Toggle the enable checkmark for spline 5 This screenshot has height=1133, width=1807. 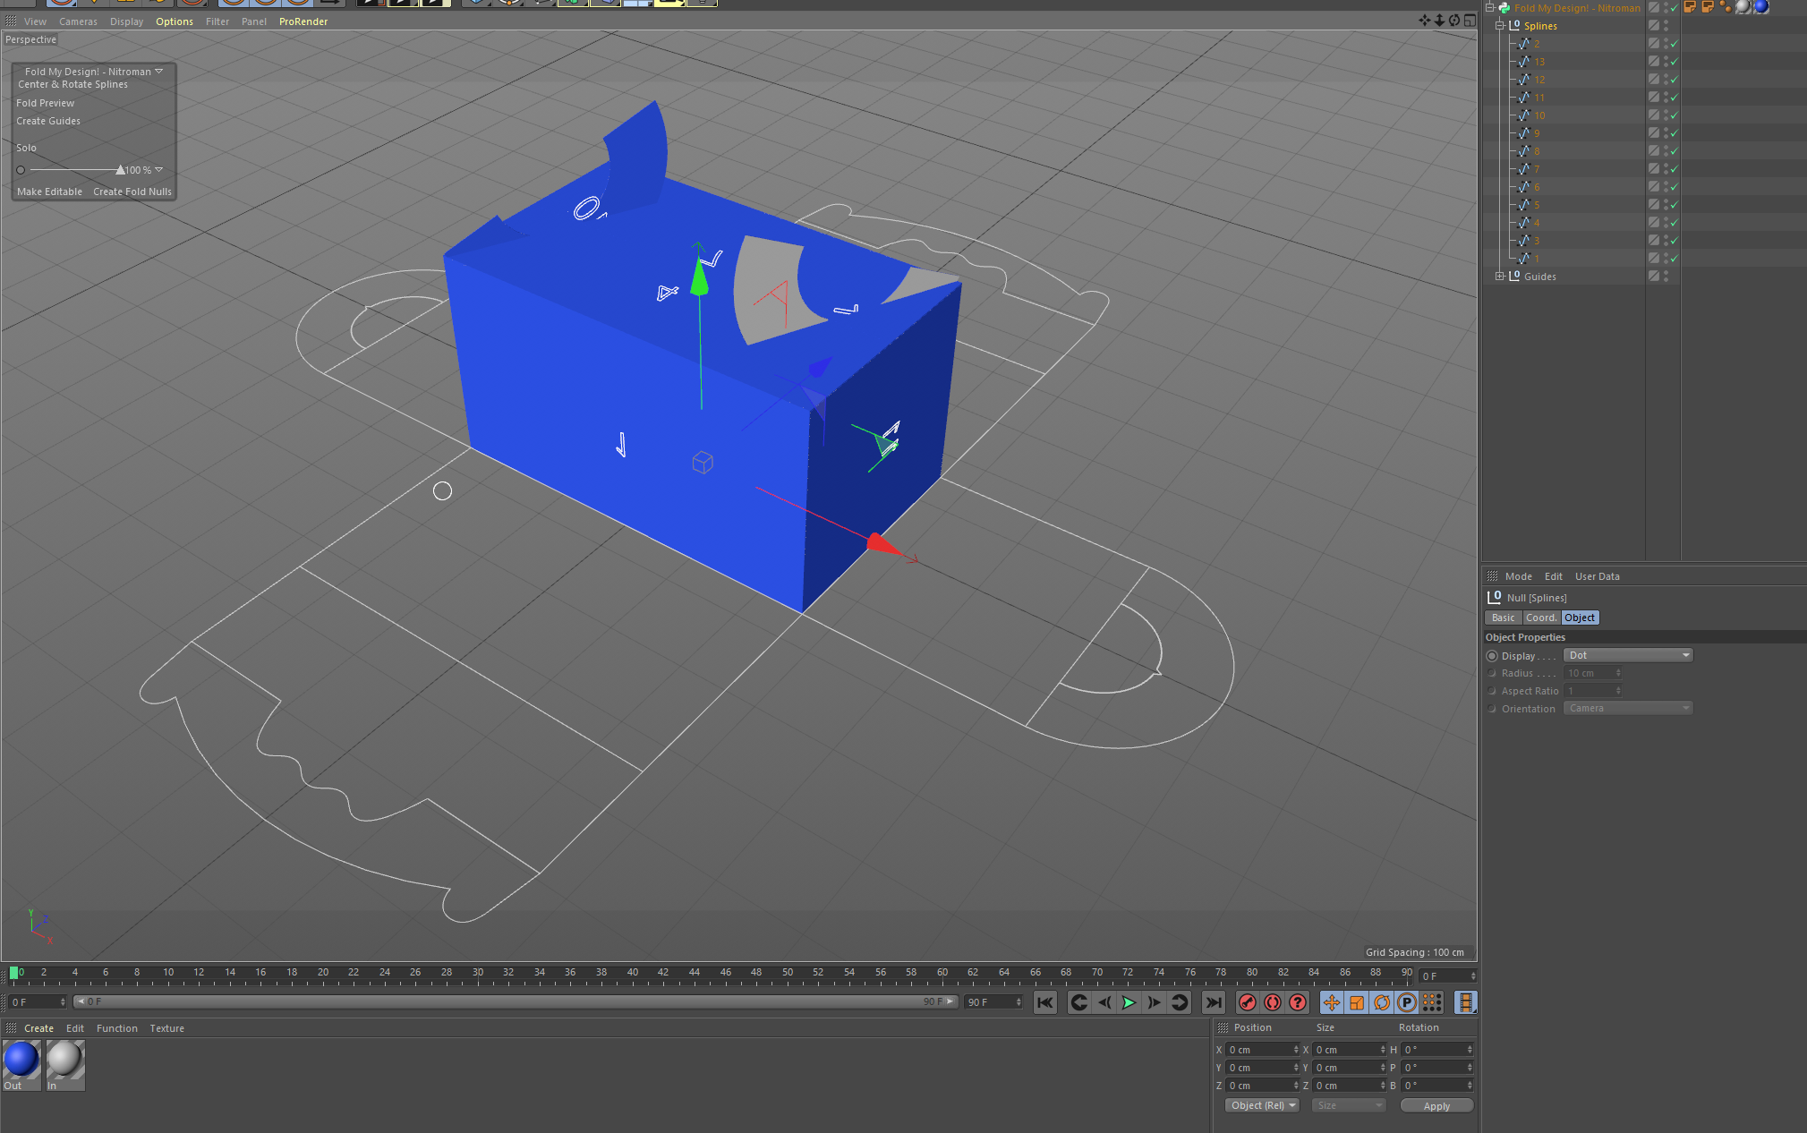1674,205
